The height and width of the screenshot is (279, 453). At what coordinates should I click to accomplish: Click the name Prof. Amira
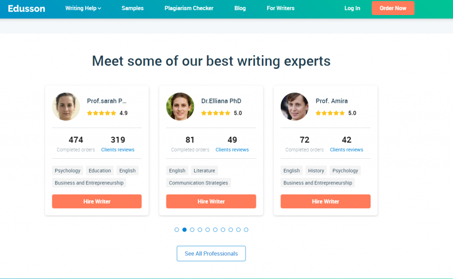click(x=332, y=101)
